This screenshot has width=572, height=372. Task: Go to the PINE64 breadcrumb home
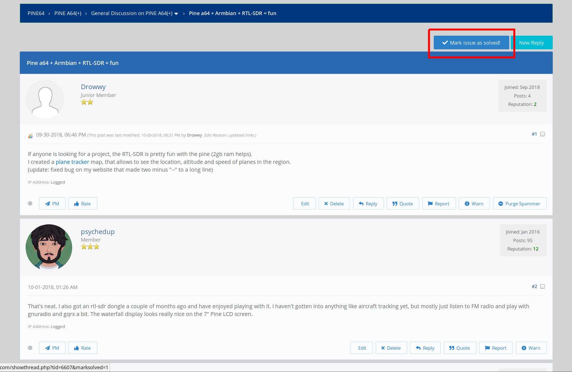click(x=36, y=13)
